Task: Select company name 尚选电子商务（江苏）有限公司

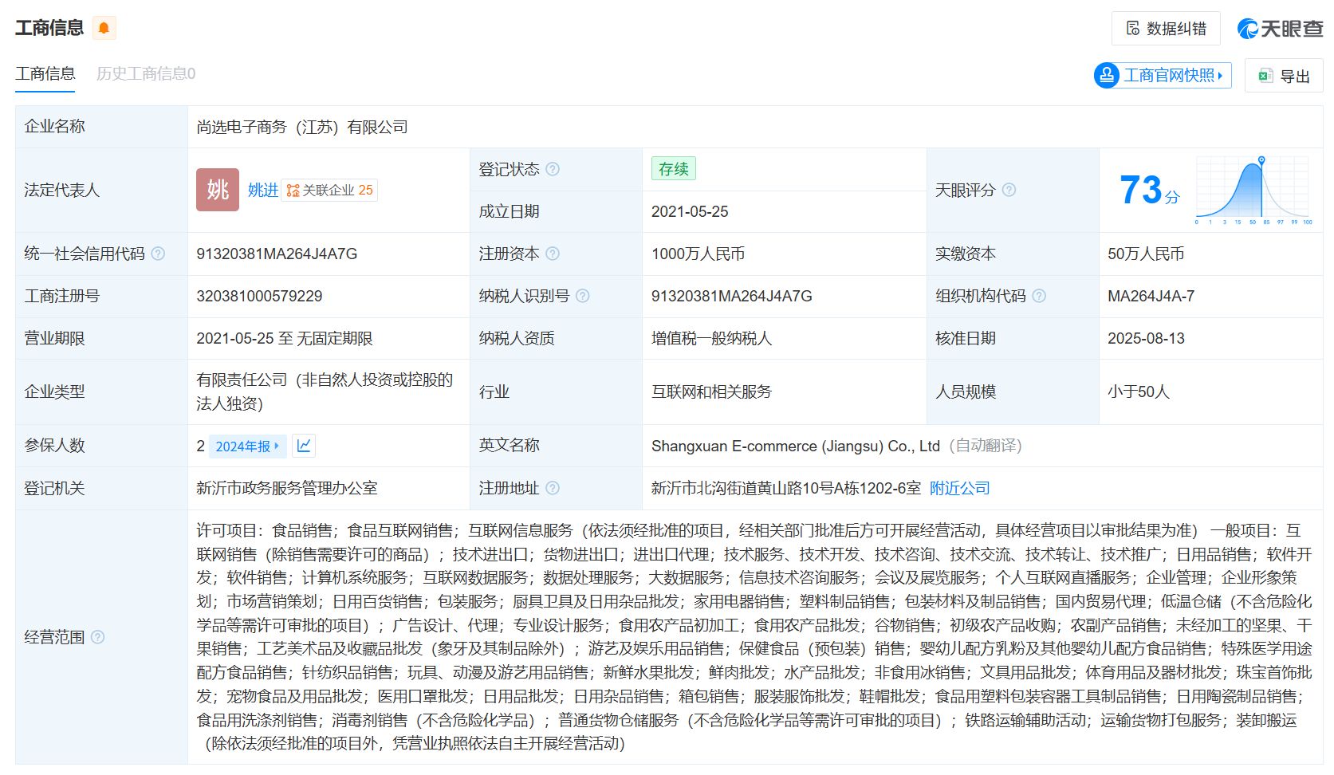Action: [x=302, y=127]
